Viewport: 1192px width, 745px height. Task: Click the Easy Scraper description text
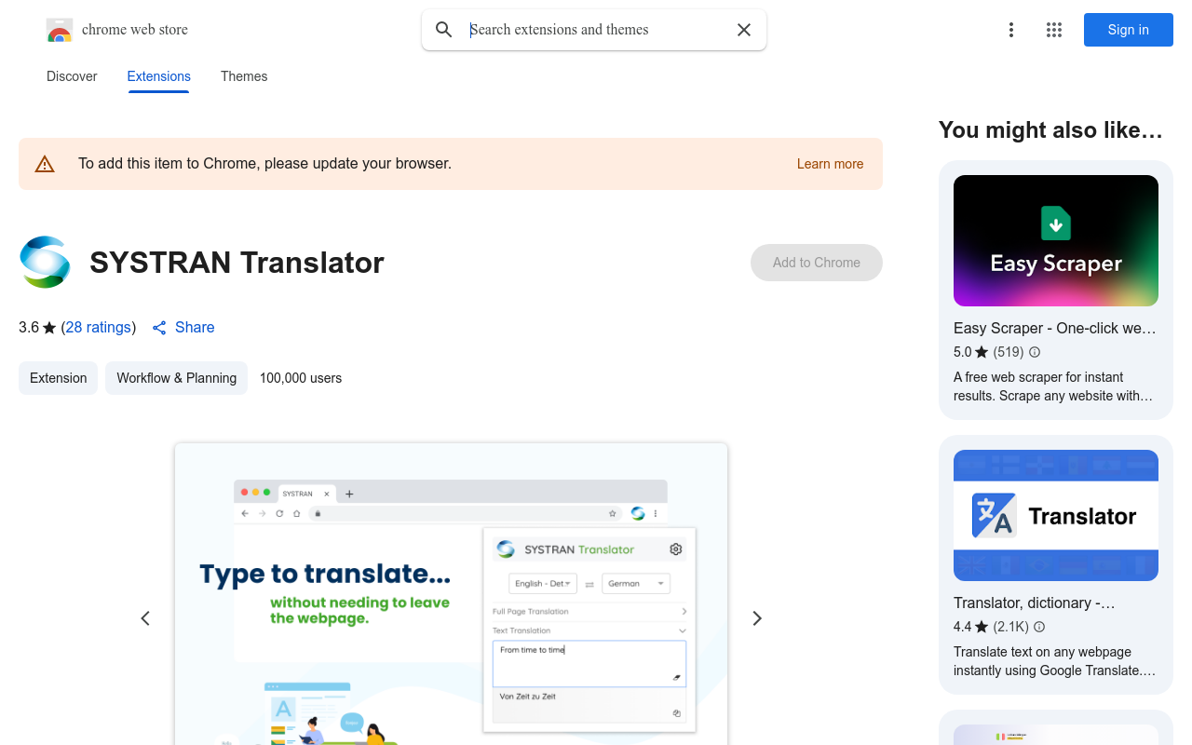pos(1053,386)
